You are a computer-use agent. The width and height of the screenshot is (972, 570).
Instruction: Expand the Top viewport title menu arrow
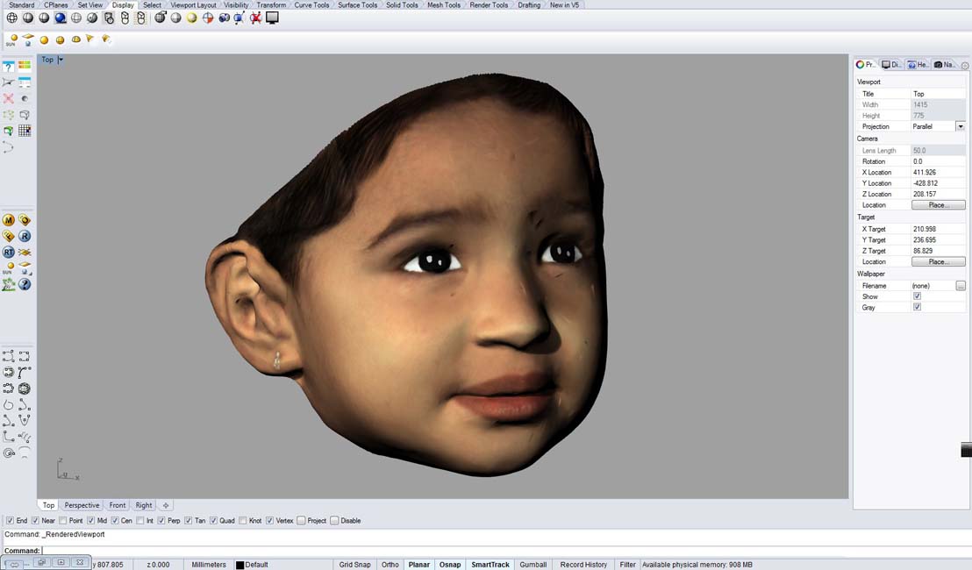(61, 60)
